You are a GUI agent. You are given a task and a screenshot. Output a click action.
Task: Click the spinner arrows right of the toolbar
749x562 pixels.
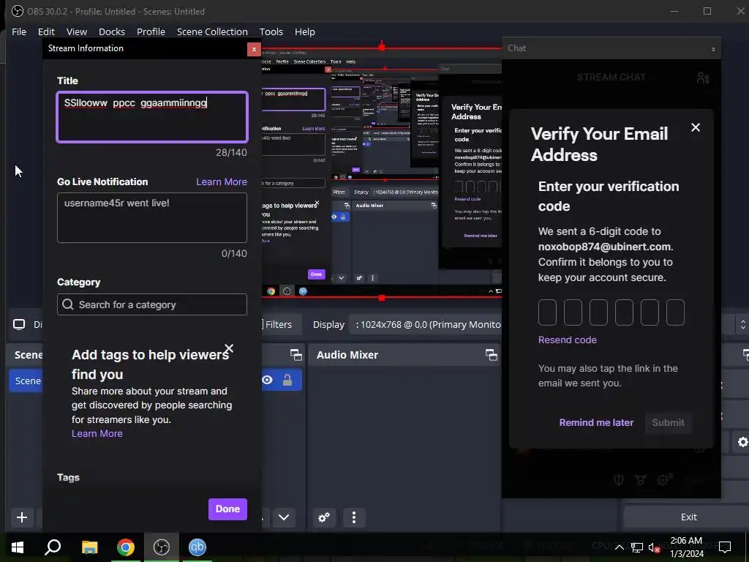[x=743, y=324]
